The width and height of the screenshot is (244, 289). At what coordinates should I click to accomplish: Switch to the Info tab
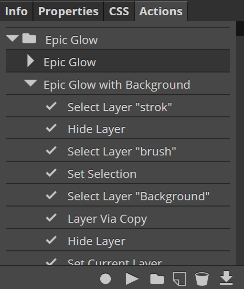tap(16, 11)
